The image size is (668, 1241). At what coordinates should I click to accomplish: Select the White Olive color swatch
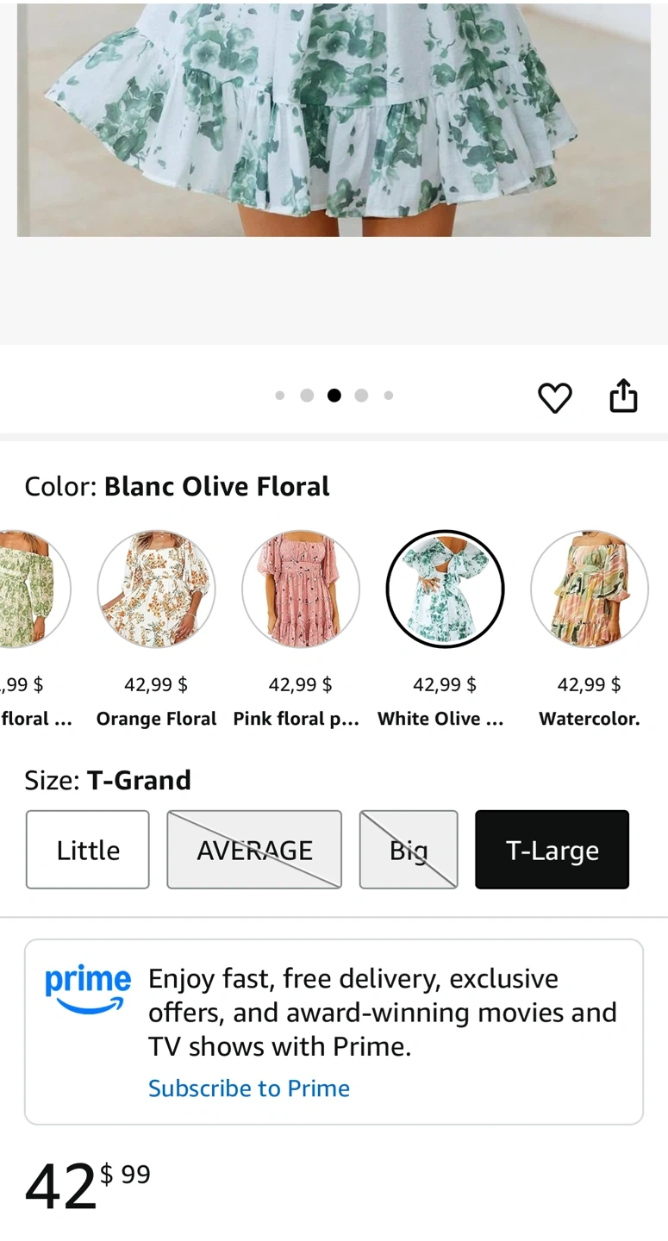(445, 589)
